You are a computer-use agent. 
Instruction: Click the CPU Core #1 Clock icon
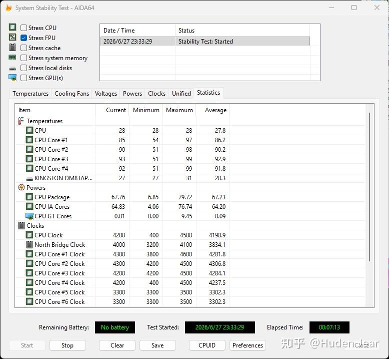click(x=29, y=254)
